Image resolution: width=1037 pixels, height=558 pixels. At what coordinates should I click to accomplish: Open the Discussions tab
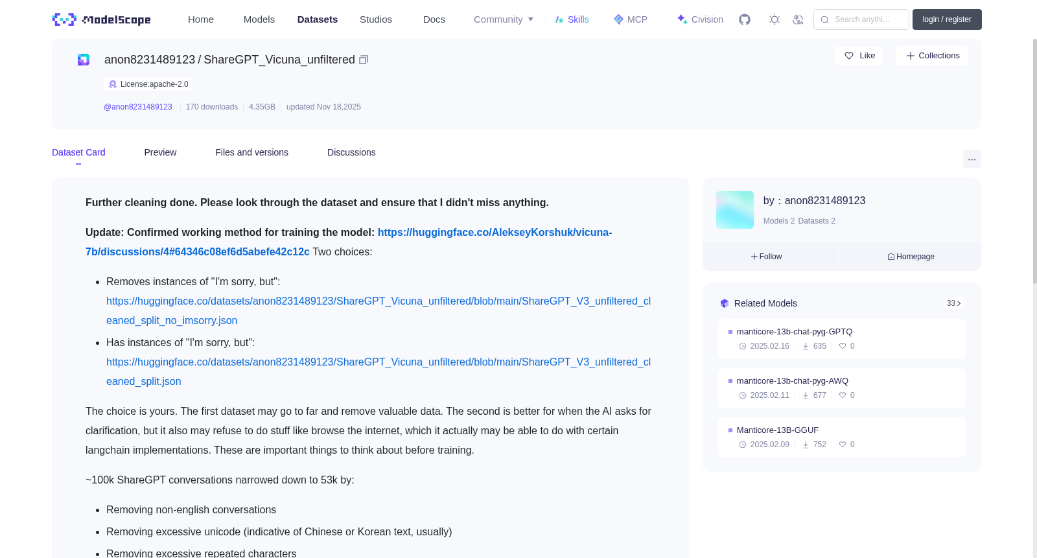pyautogui.click(x=351, y=152)
